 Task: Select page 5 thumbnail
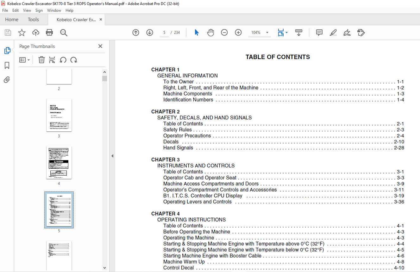pos(59,210)
